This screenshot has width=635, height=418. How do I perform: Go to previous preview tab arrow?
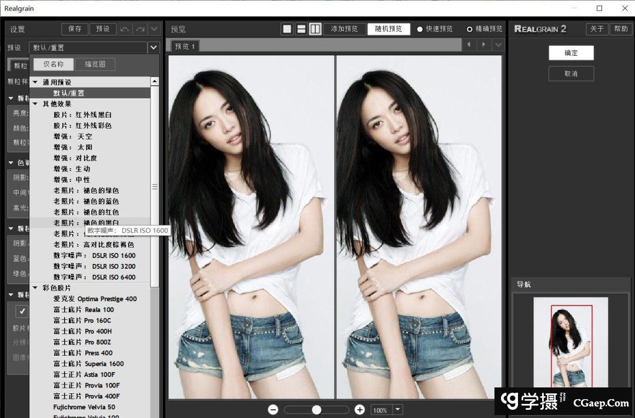pyautogui.click(x=469, y=45)
